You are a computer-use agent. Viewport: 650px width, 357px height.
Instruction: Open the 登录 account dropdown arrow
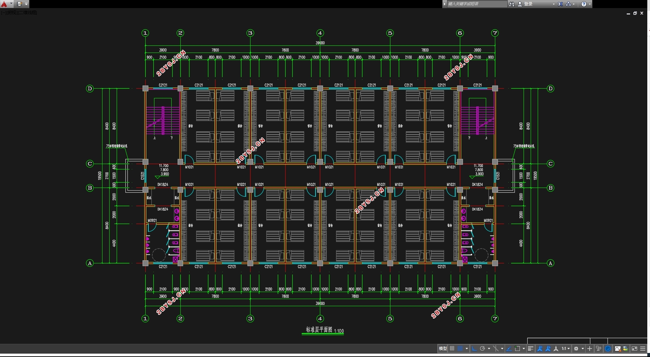[554, 4]
